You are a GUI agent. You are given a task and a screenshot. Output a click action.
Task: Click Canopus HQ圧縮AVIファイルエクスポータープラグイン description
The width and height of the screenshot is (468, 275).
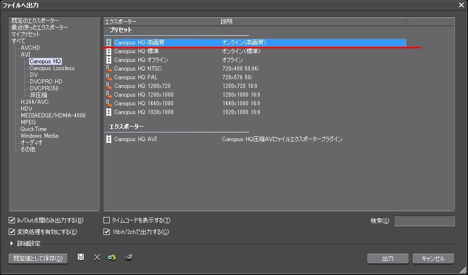(x=282, y=139)
